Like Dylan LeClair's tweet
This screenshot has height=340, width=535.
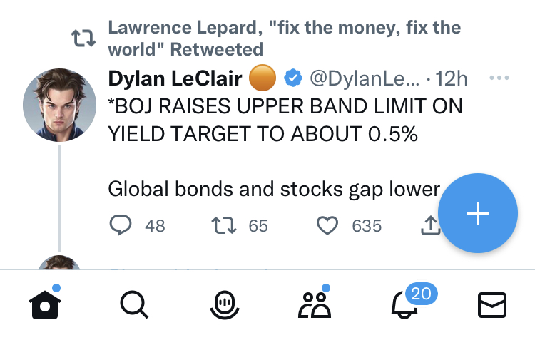pos(327,226)
